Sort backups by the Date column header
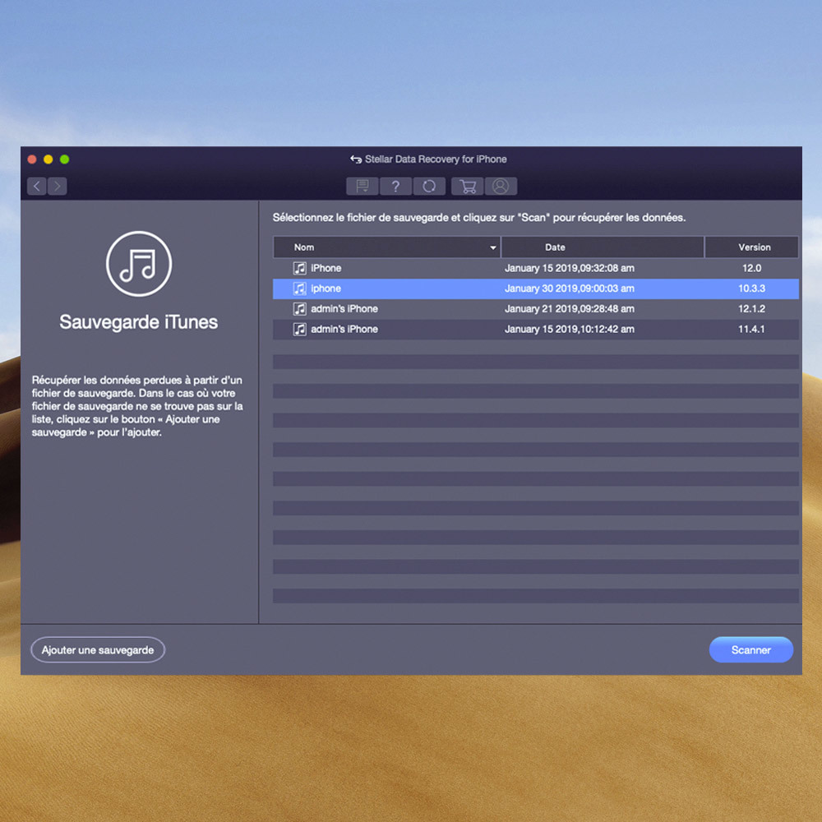 (603, 247)
